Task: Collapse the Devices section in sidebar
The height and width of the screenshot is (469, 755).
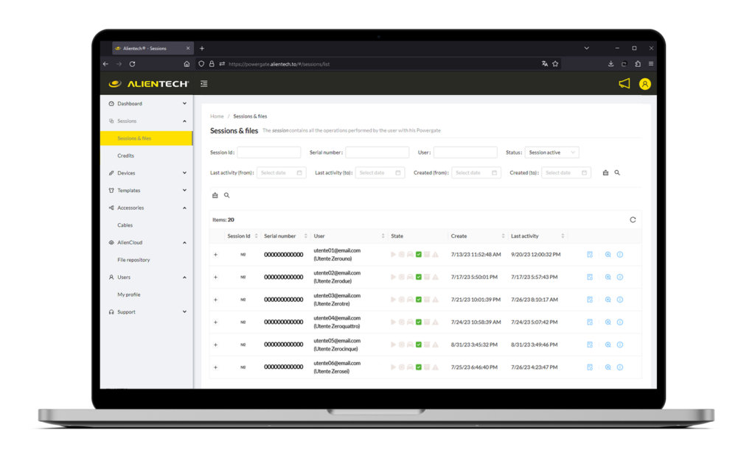Action: 184,173
